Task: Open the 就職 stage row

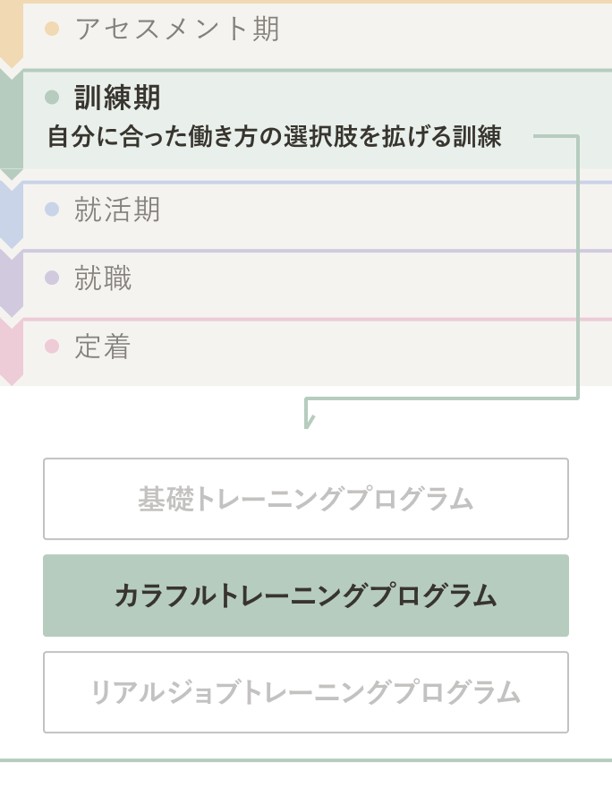Action: [x=318, y=284]
